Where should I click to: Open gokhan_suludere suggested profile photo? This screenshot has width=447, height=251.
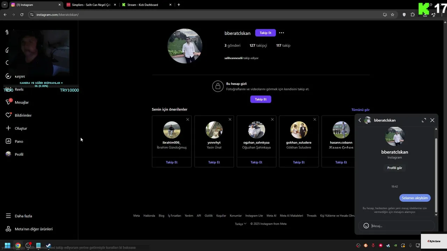(299, 130)
